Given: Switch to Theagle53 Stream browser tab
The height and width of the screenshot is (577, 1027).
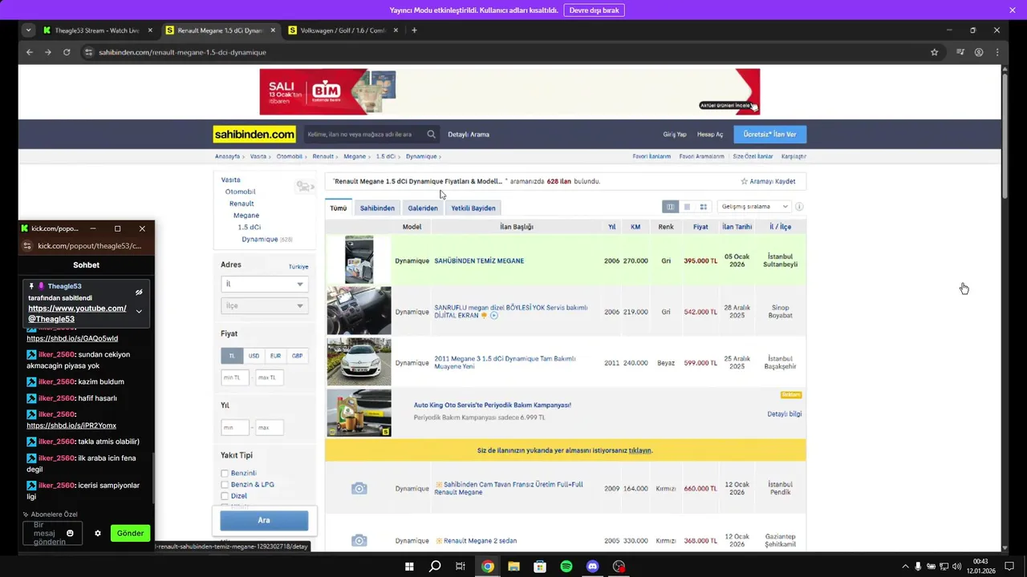Looking at the screenshot, I should point(98,30).
